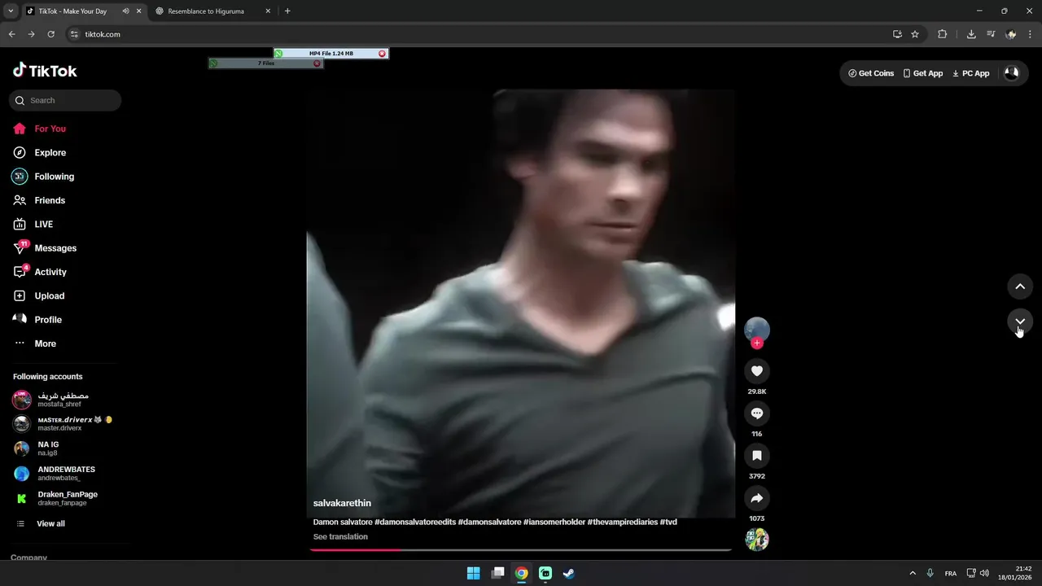Viewport: 1042px width, 586px height.
Task: Go to the previous video with up chevron
Action: pos(1020,286)
